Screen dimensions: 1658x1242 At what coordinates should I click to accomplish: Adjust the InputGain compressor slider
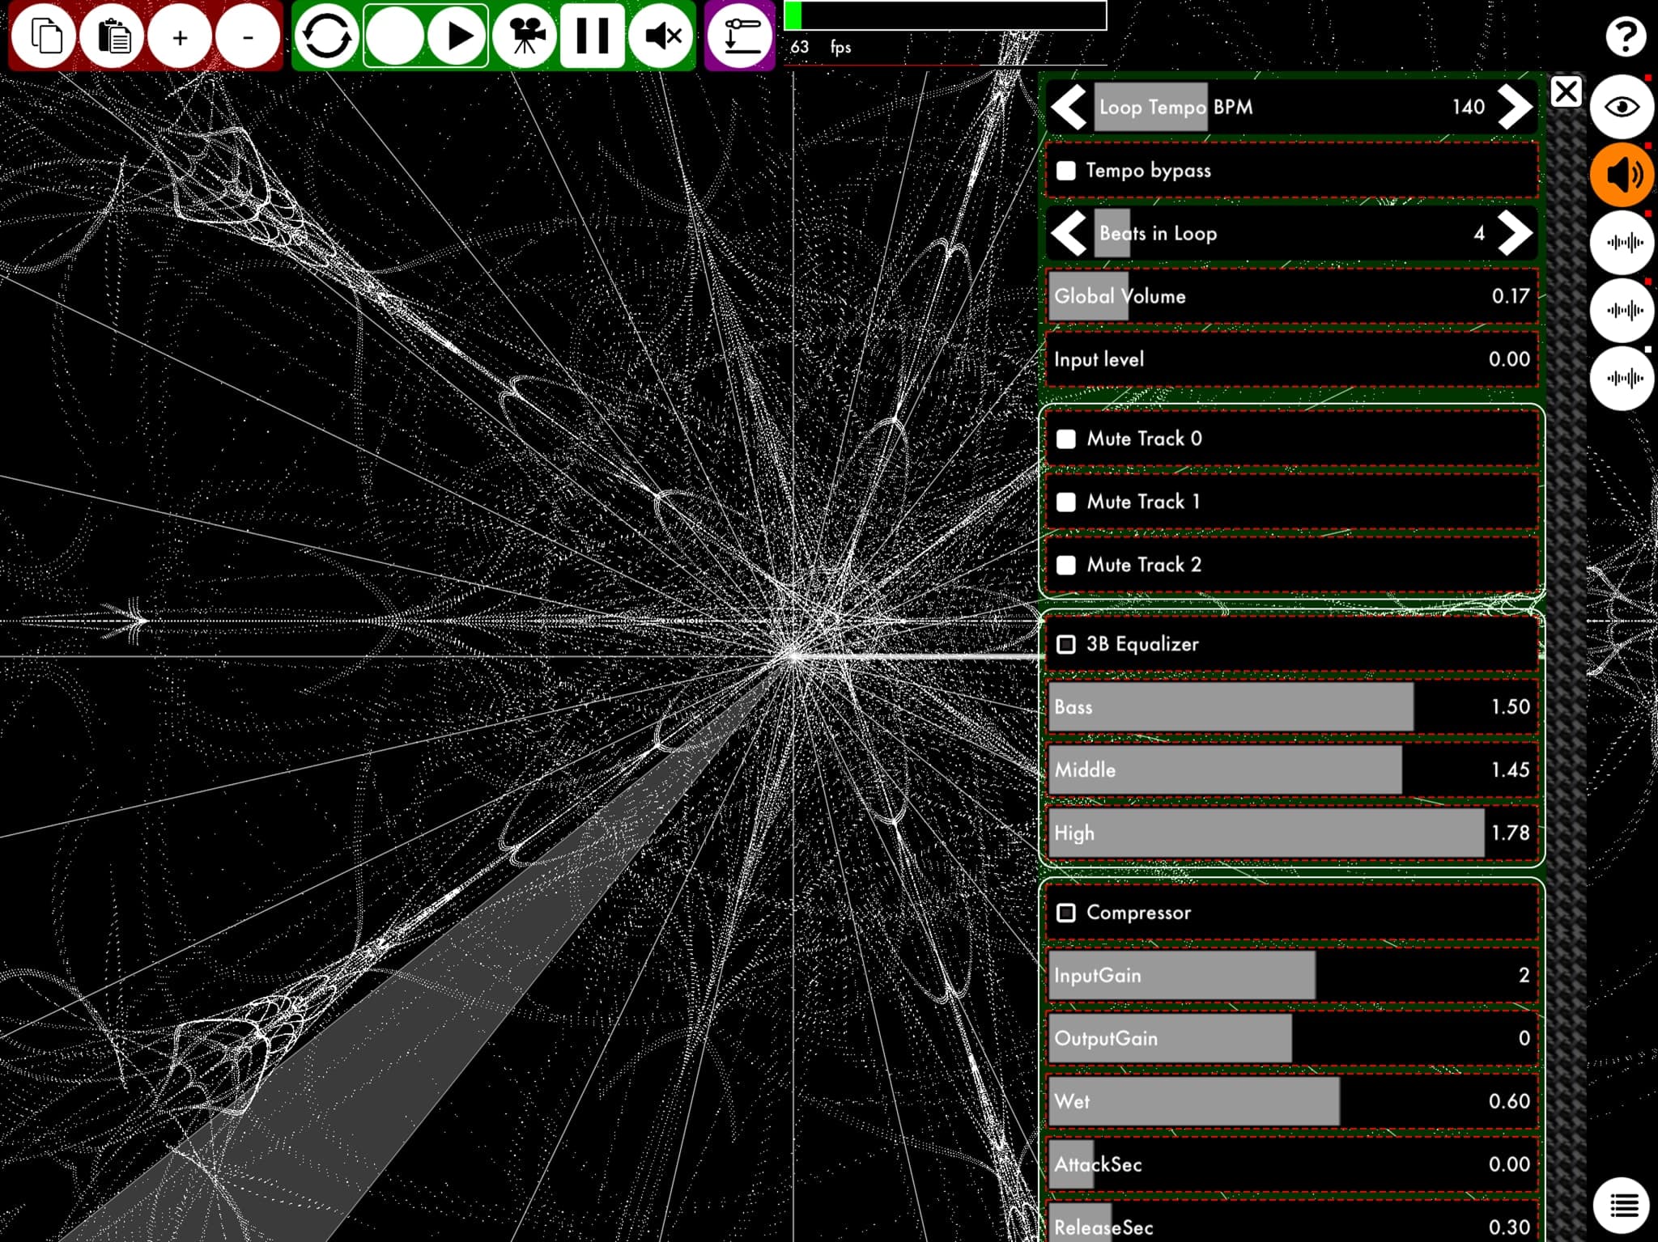pos(1292,976)
